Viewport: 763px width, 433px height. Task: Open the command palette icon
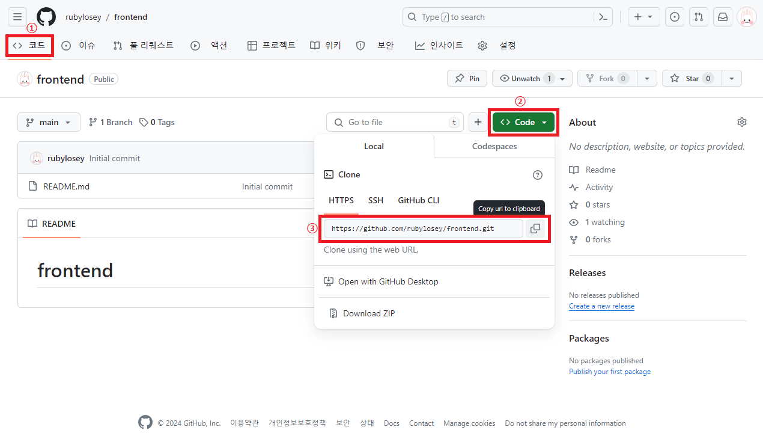click(x=603, y=17)
